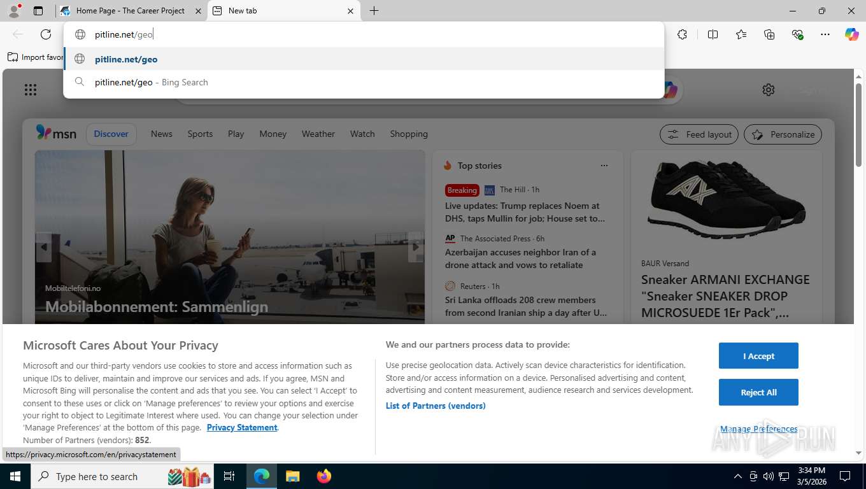Open the notification center icon
Viewport: 866px width, 489px height.
tap(845, 476)
